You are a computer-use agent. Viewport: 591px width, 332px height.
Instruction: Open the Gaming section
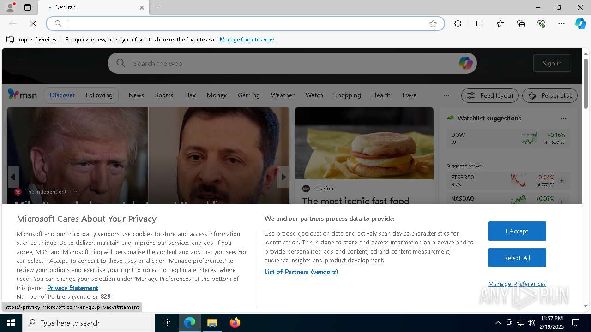coord(249,95)
